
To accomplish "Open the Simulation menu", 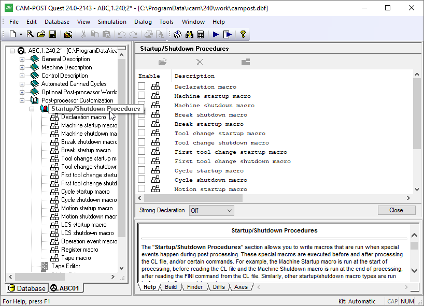I will (112, 22).
